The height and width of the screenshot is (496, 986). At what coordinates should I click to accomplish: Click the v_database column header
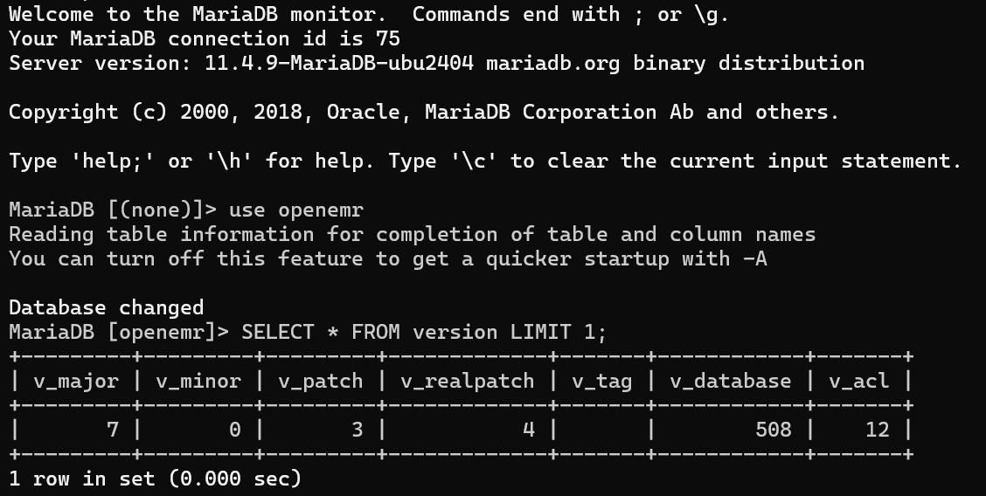tap(731, 381)
